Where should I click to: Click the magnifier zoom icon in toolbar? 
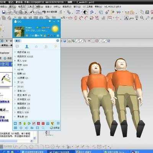point(142,18)
